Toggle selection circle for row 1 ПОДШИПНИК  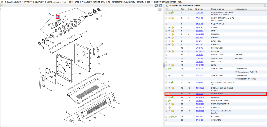coord(167,12)
